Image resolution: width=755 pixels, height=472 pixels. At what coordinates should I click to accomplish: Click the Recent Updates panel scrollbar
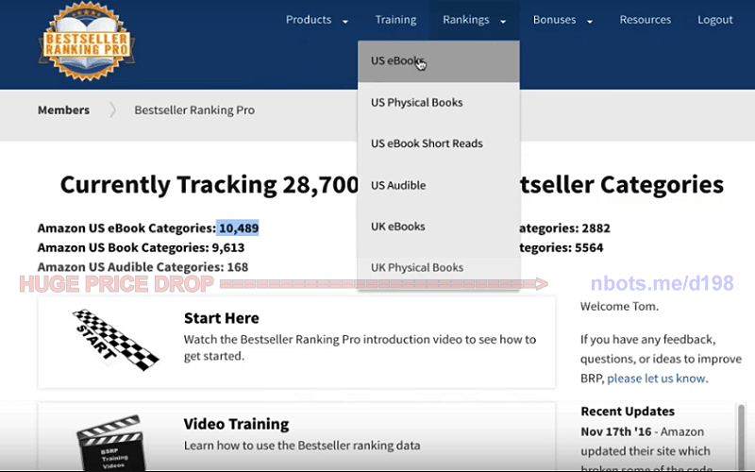741,436
